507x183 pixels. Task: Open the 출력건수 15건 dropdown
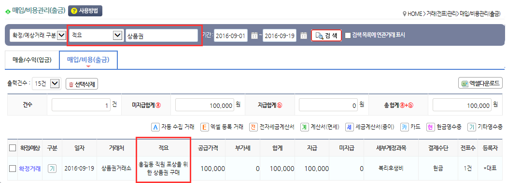click(x=46, y=84)
